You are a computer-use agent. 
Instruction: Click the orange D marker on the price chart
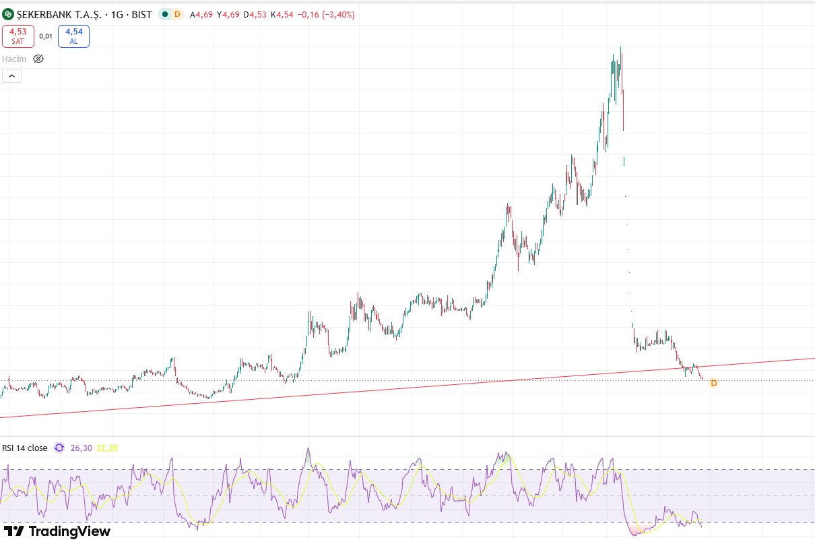click(x=714, y=383)
